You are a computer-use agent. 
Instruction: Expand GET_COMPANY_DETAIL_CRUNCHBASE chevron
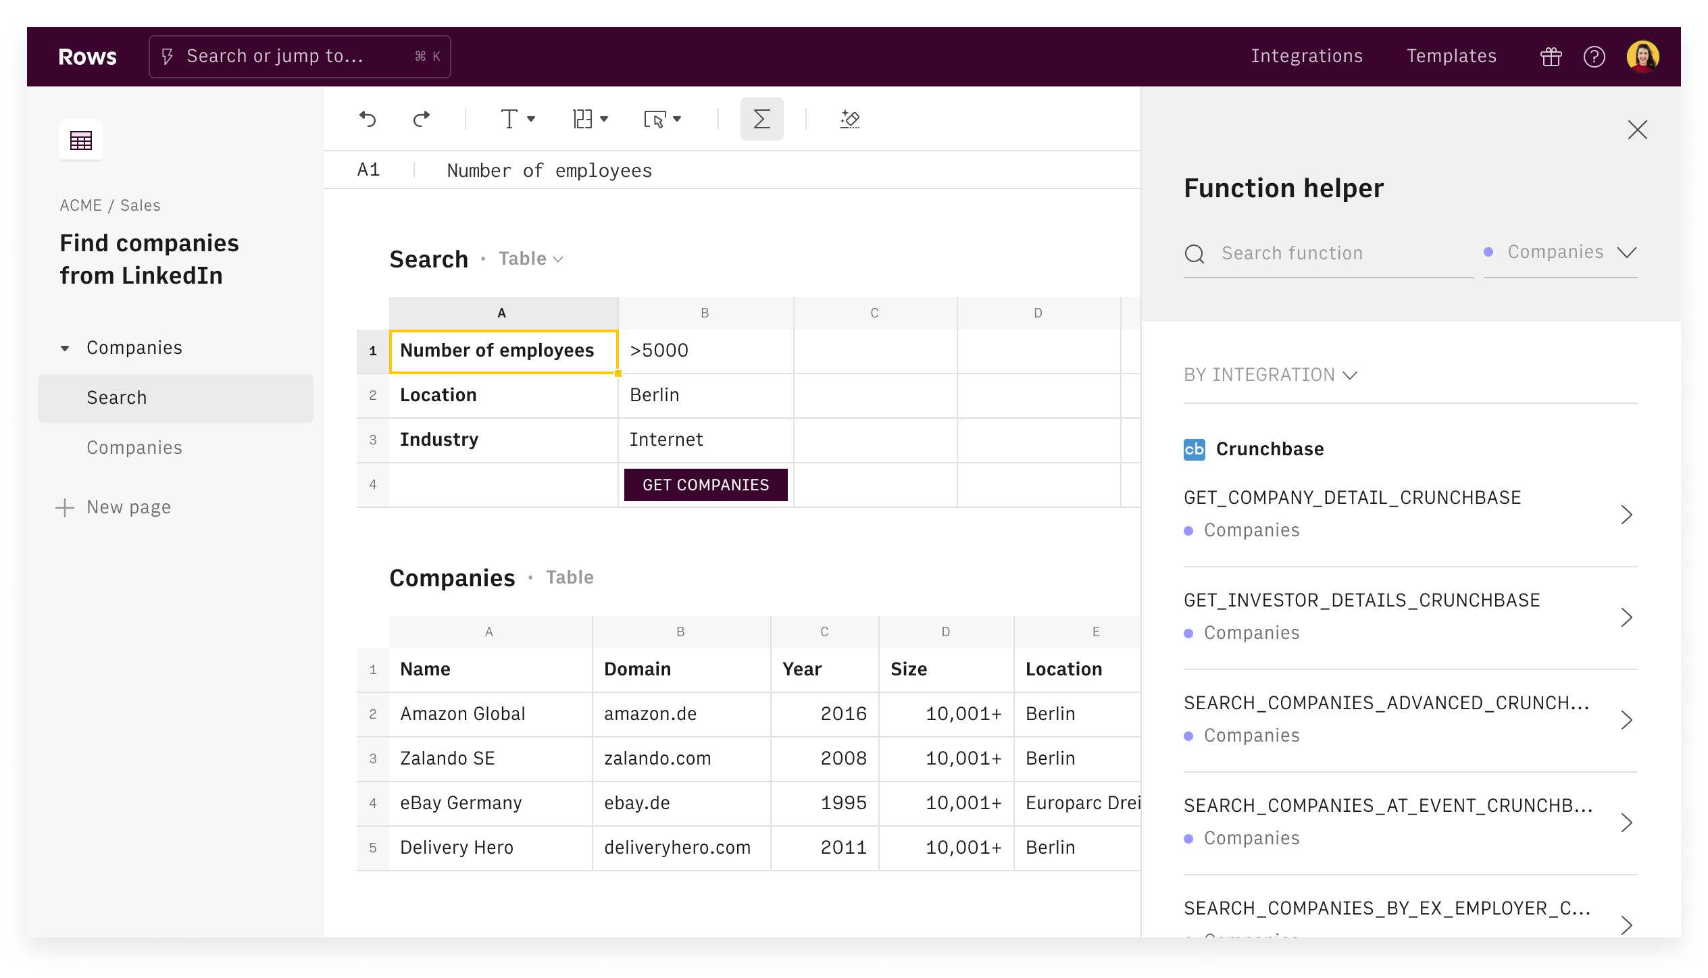coord(1627,515)
